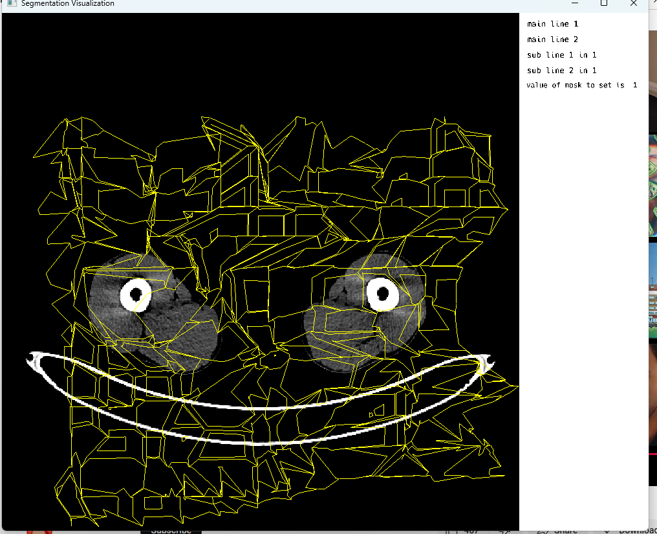Open the window icon in title bar
Image resolution: width=657 pixels, height=534 pixels.
(x=11, y=3)
